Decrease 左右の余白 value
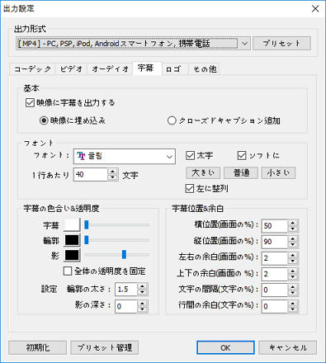Screen dimensions: 326x363 pos(293,262)
